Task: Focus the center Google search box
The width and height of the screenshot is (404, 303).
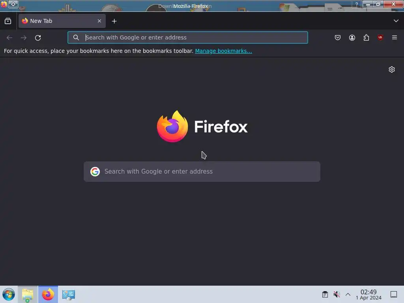Action: click(202, 172)
